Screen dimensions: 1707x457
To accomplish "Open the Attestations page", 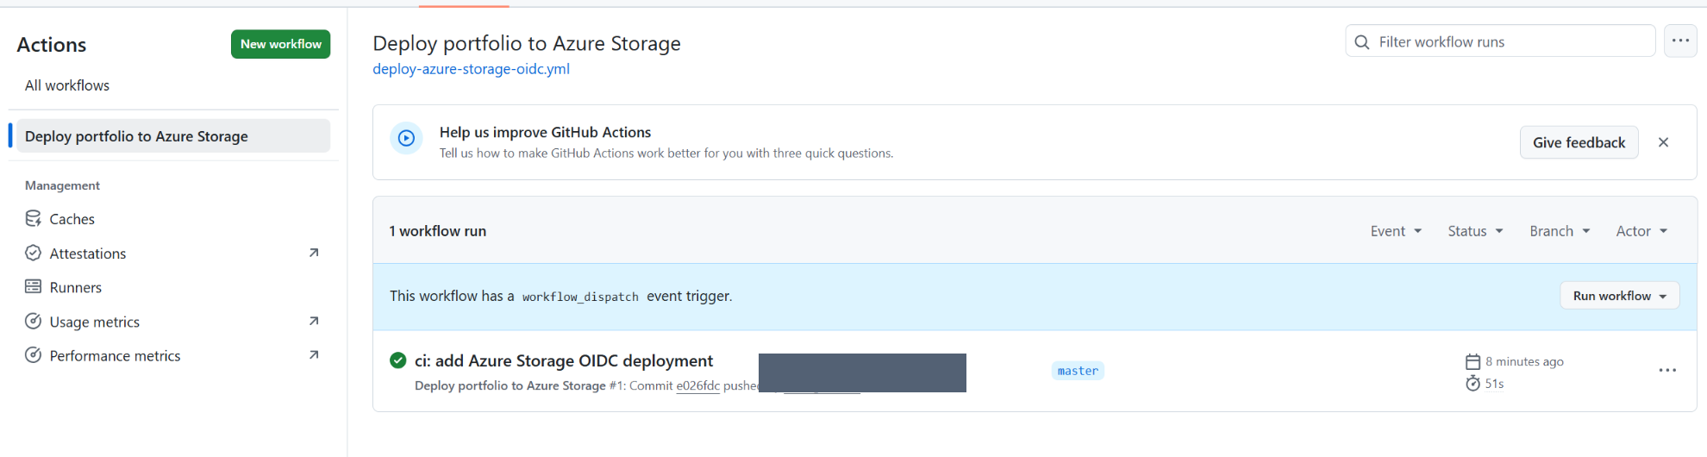I will [88, 254].
